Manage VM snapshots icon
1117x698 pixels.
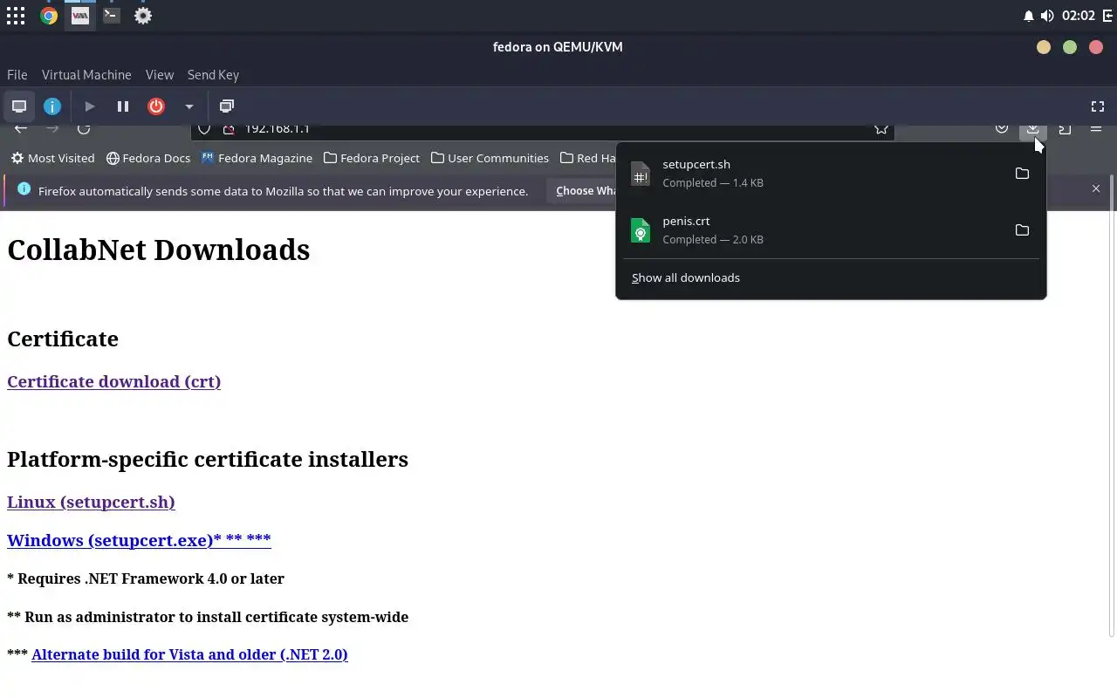coord(227,106)
